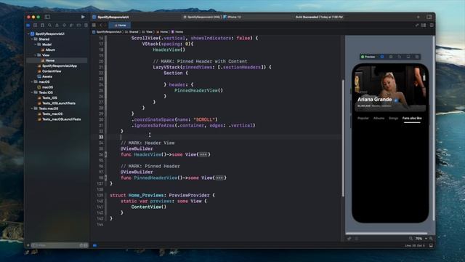
Task: Open preview variants grid icon
Action: click(417, 57)
